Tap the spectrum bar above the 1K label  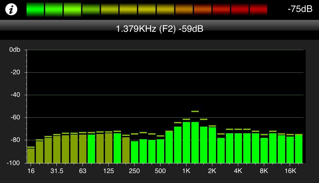[186, 143]
